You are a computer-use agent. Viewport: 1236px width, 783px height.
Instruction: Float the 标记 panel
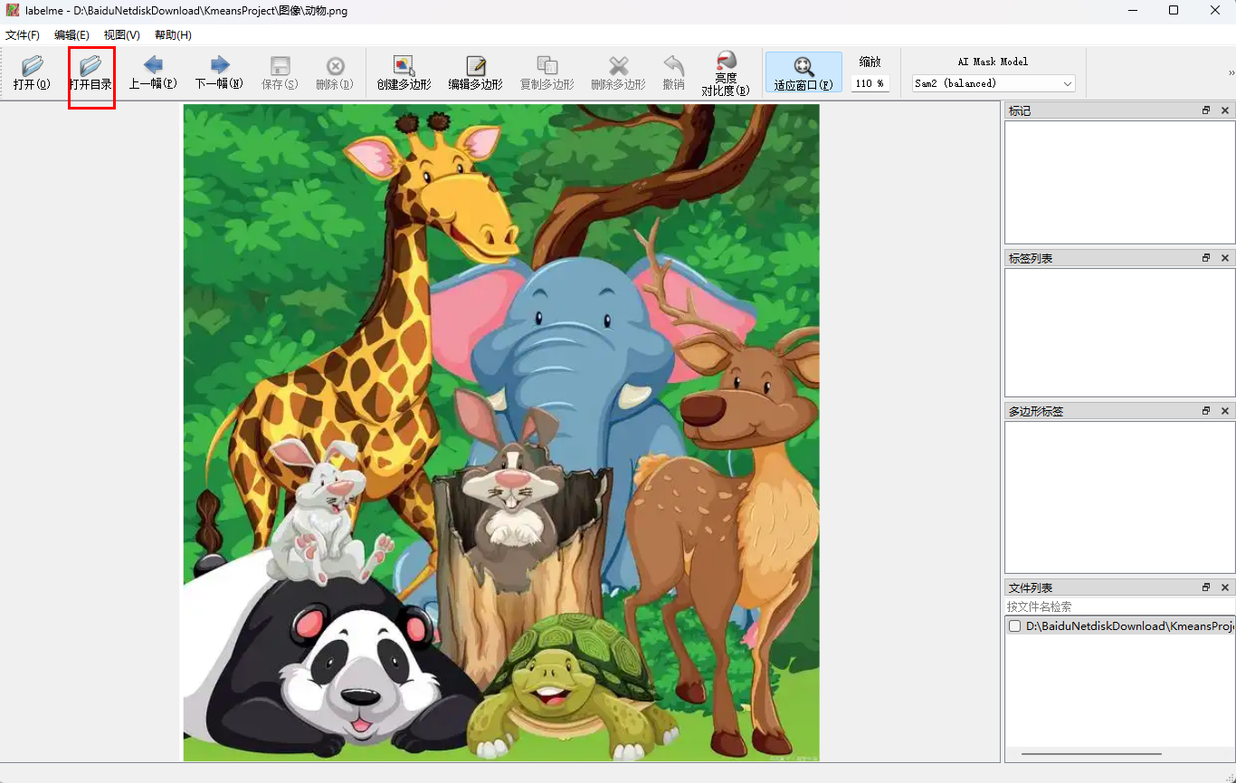click(x=1206, y=110)
